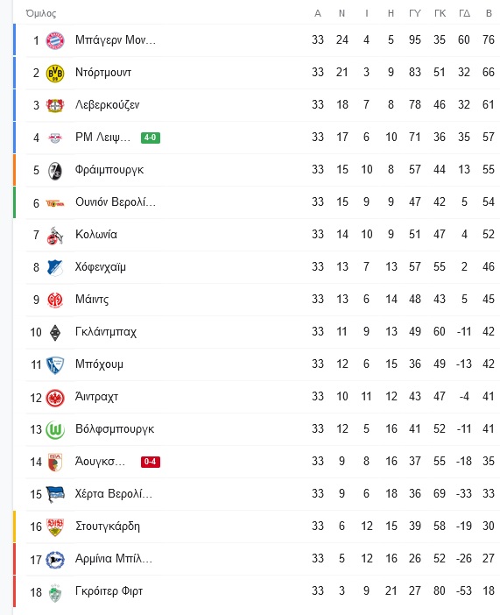Click the Leverkusen club crest
Screen dimensions: 500x615
(55, 105)
